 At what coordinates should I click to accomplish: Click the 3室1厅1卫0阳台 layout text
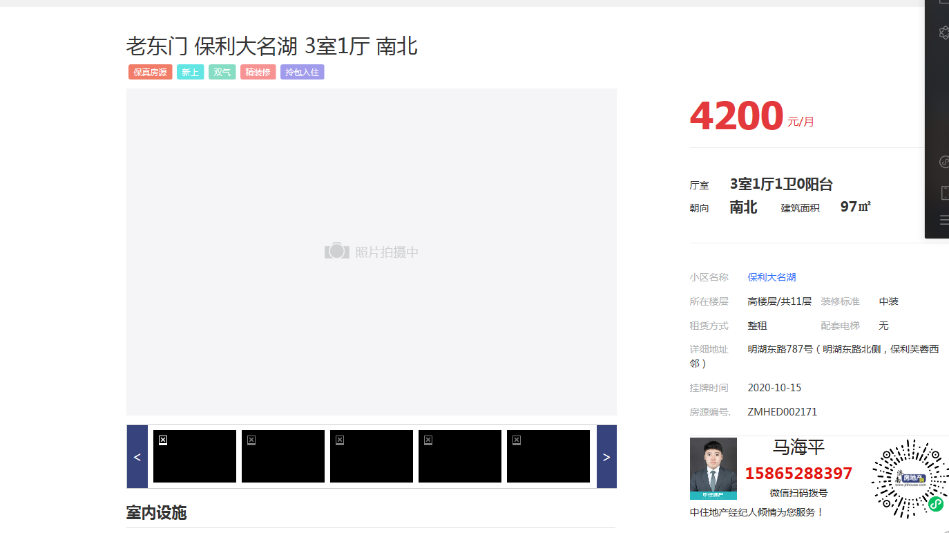pyautogui.click(x=781, y=184)
